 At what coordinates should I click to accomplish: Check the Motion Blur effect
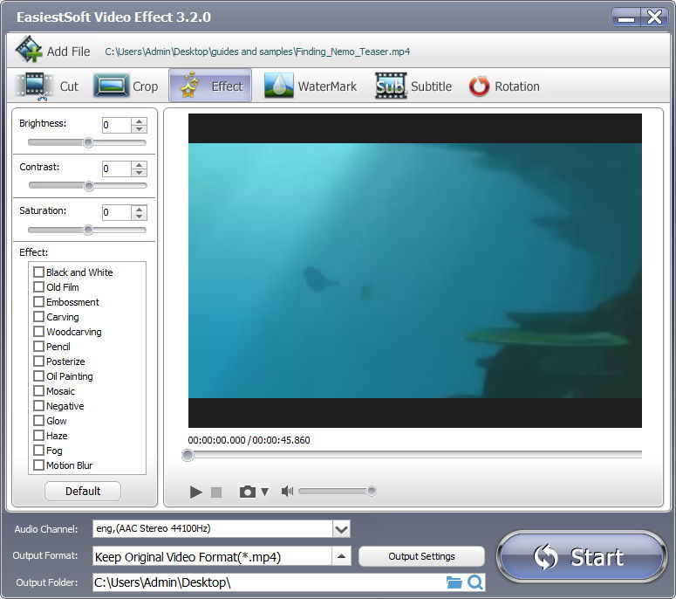(x=38, y=465)
